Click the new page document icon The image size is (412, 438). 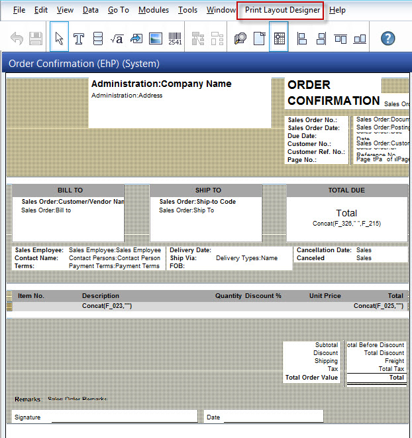point(260,38)
